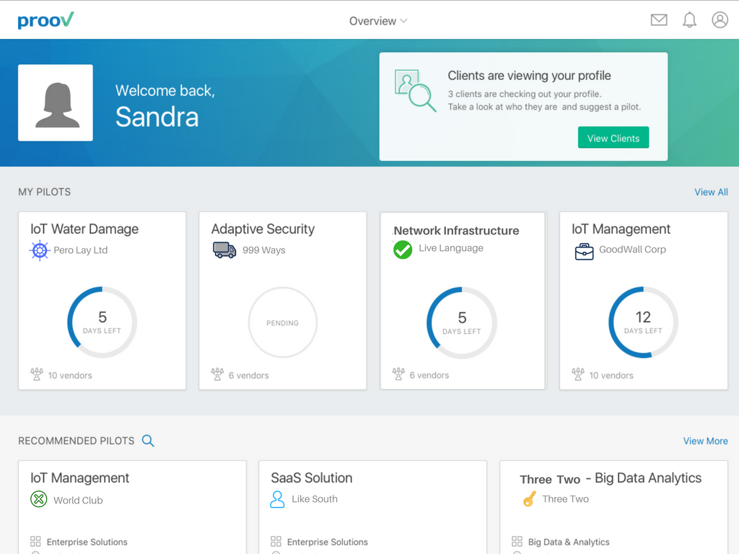Screen dimensions: 739x554
Task: Click View All for My Pilots
Action: (711, 192)
